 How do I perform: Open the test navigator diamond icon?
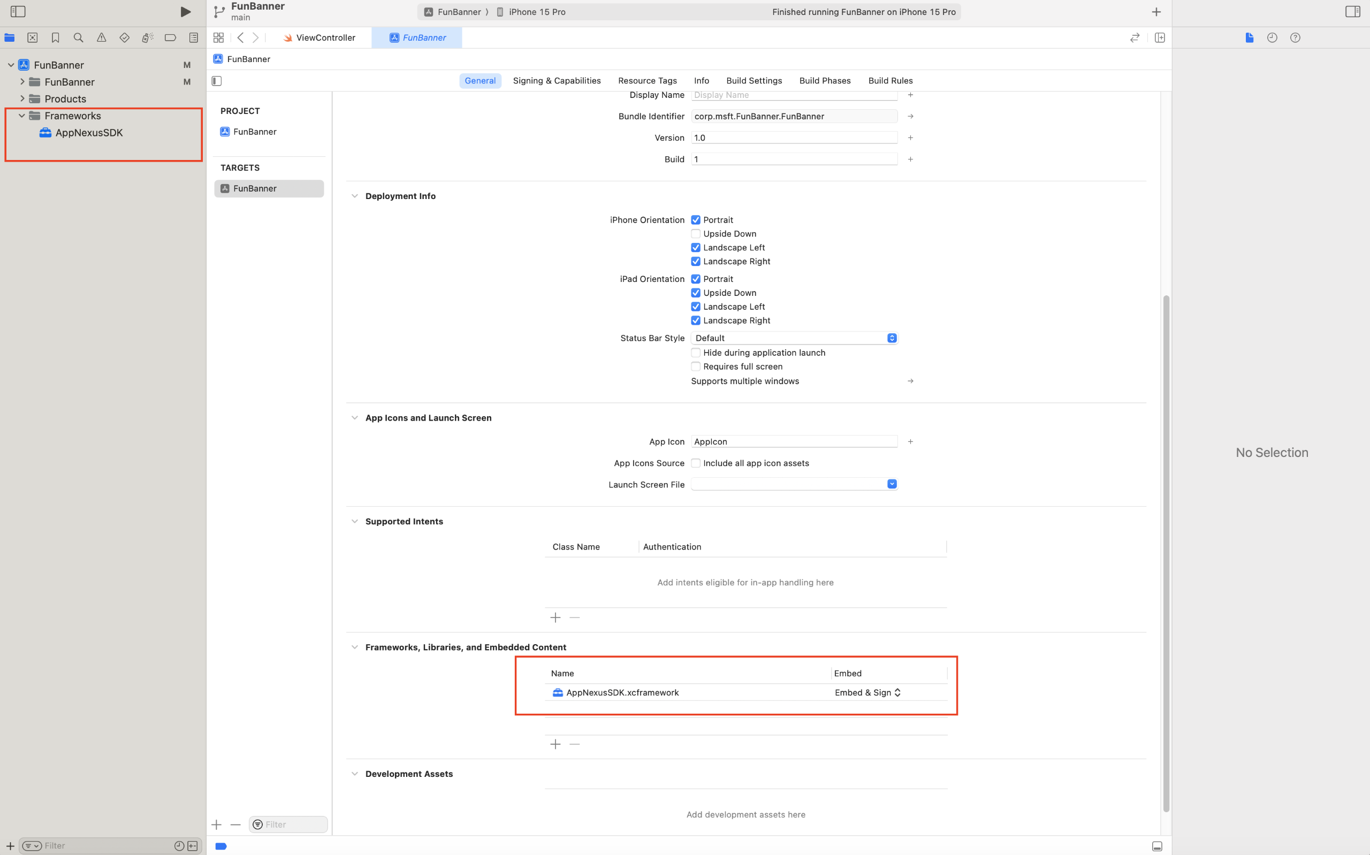pos(124,37)
